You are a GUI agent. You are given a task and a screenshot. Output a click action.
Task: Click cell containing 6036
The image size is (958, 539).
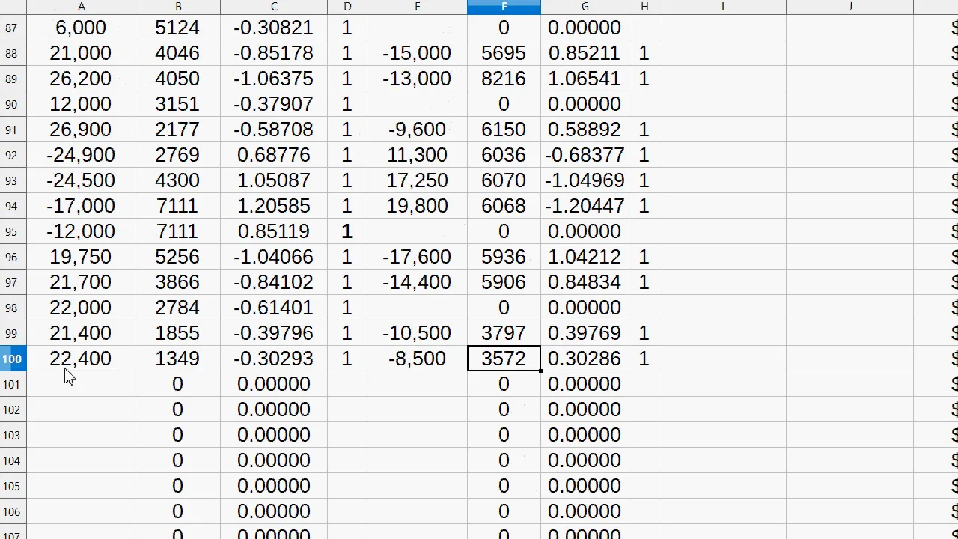point(504,155)
